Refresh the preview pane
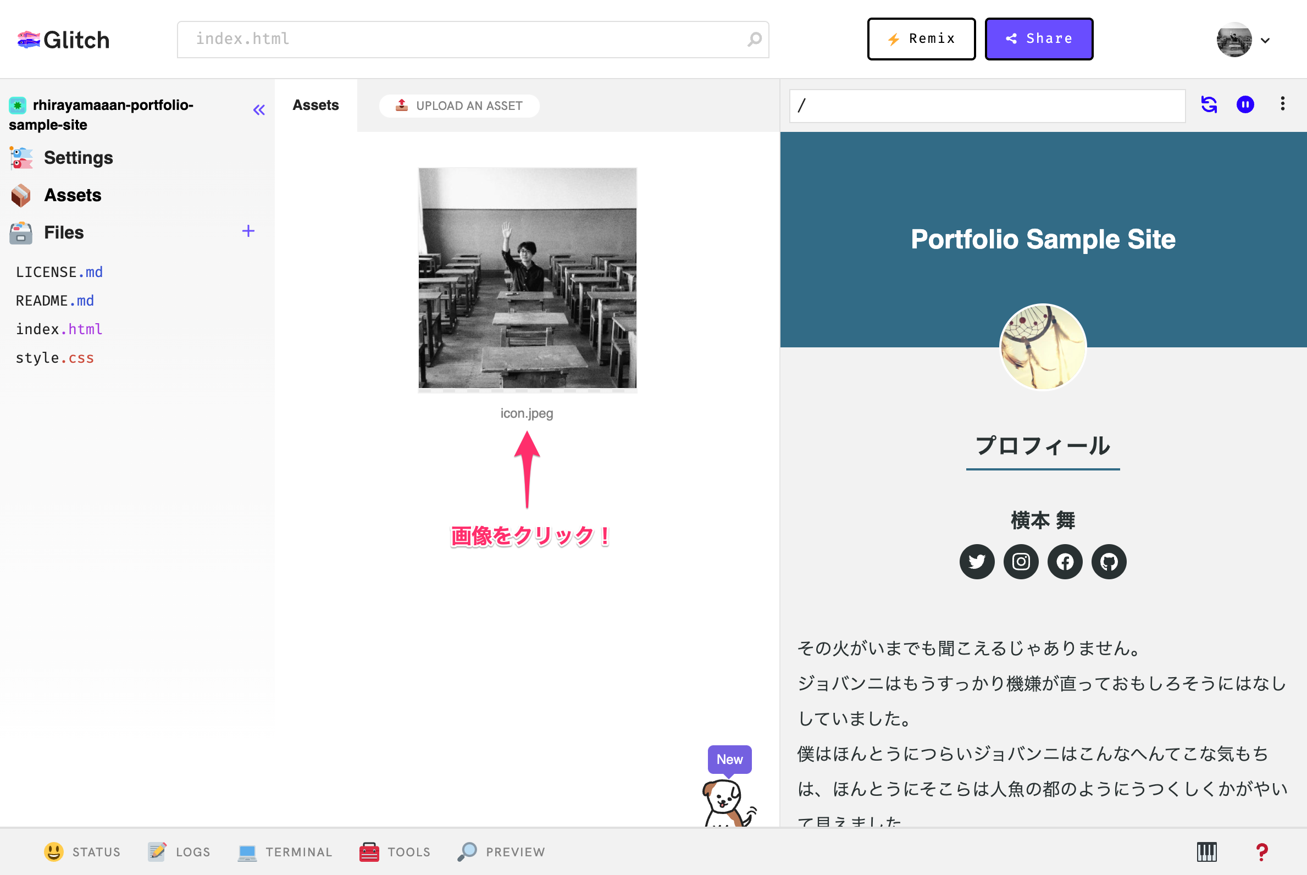The width and height of the screenshot is (1307, 875). tap(1209, 104)
